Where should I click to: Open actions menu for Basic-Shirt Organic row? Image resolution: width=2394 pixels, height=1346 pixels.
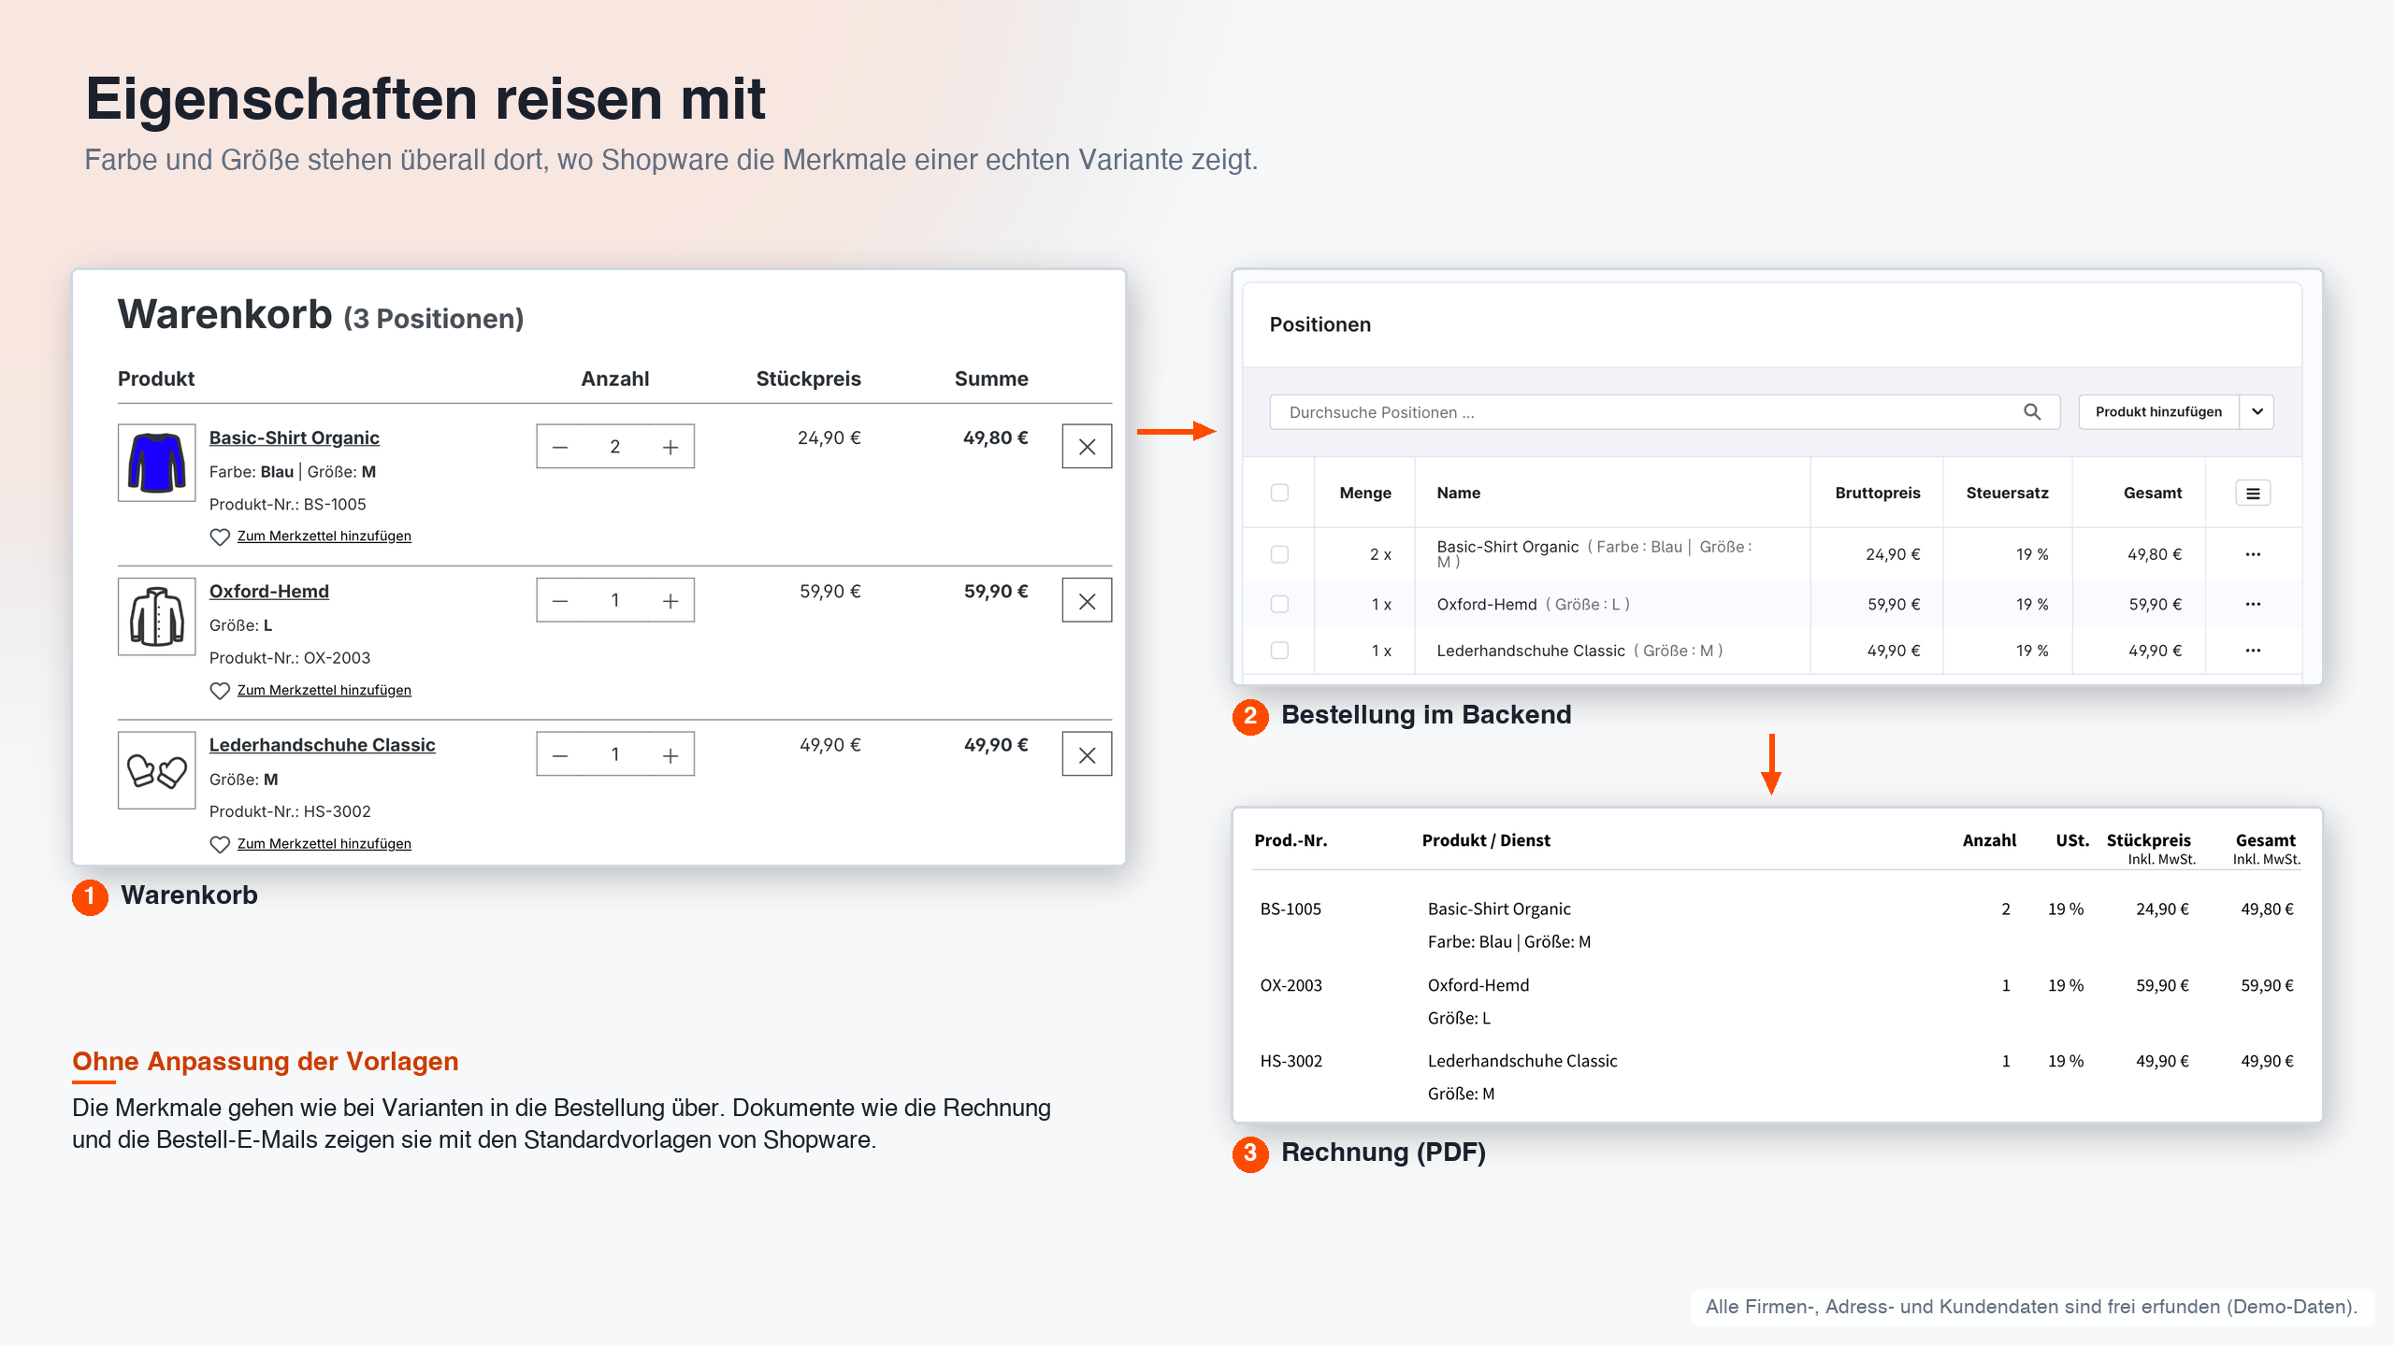coord(2253,554)
